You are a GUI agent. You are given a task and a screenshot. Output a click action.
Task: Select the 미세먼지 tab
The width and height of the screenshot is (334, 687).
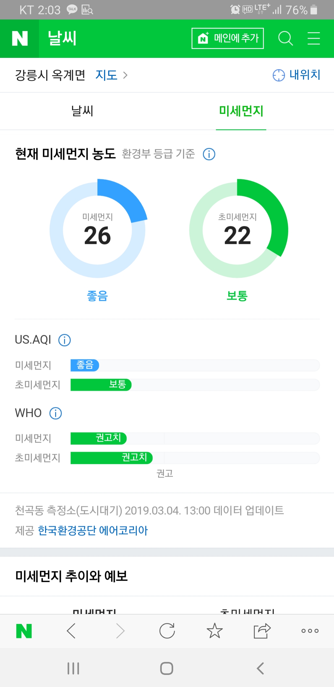point(241,111)
